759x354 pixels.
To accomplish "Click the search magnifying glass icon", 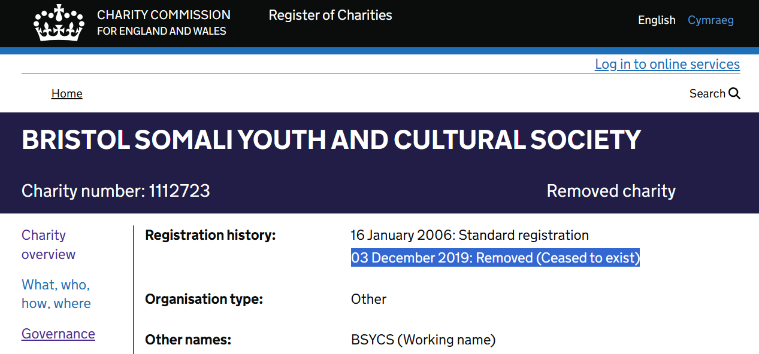I will click(x=734, y=94).
